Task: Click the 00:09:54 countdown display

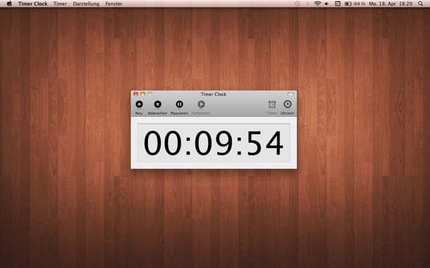Action: click(213, 143)
